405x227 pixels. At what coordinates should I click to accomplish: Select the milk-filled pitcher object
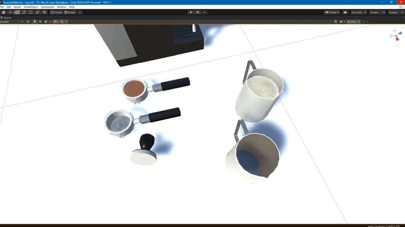point(259,91)
